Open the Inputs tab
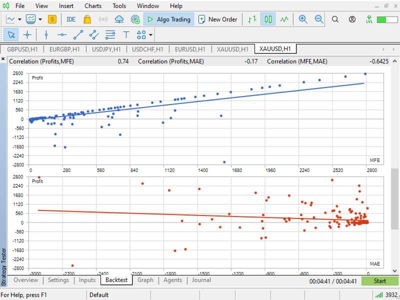 click(87, 280)
